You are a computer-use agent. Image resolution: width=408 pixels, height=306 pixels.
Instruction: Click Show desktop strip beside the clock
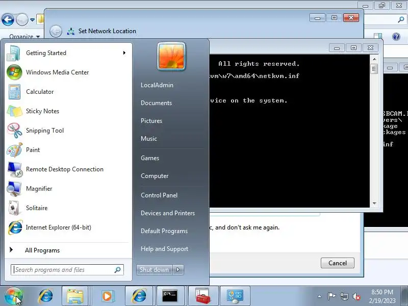[x=405, y=296]
